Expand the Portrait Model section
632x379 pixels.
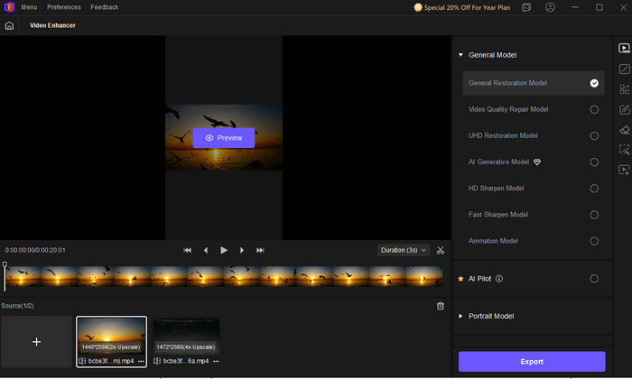[460, 316]
